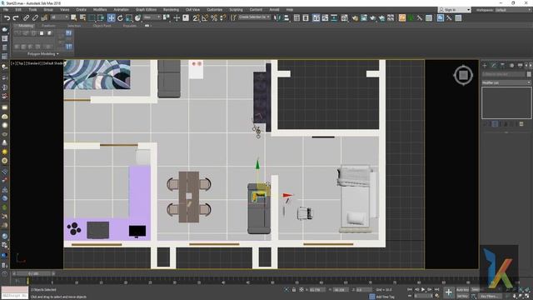533x300 pixels.
Task: Toggle the Layer Explorer icon
Action: click(306, 17)
